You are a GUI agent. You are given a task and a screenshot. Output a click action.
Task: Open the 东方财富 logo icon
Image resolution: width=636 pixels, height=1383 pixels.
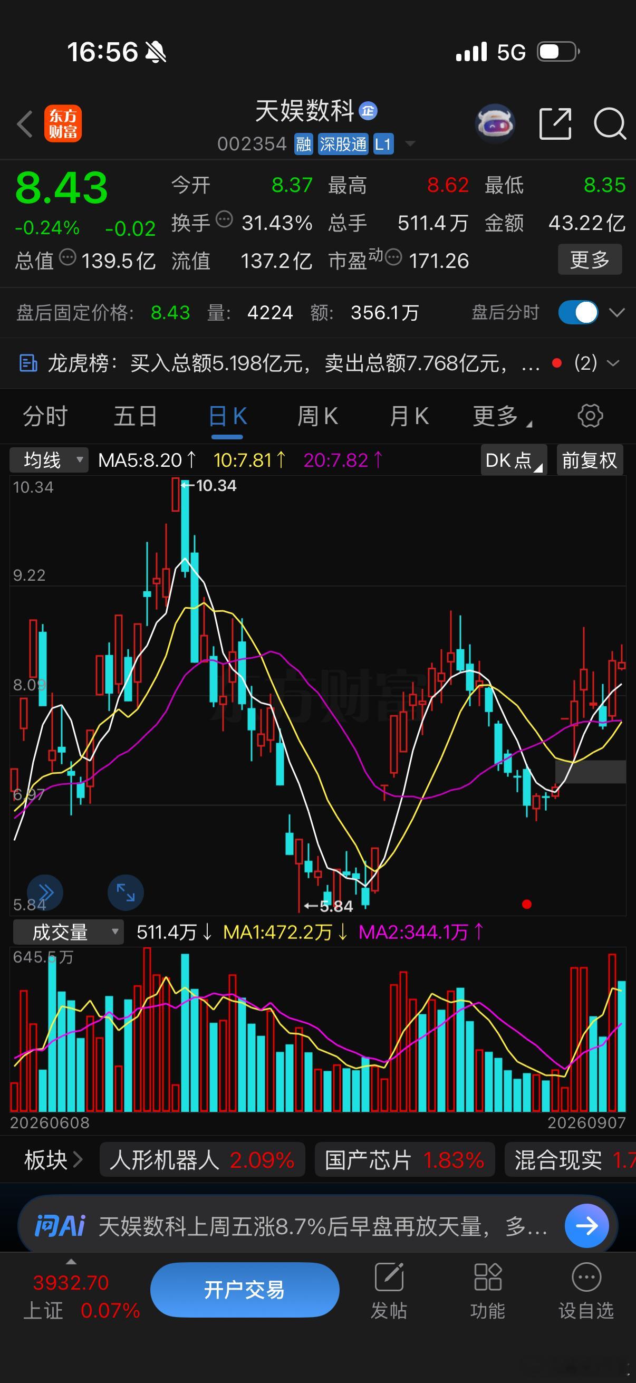tap(63, 123)
